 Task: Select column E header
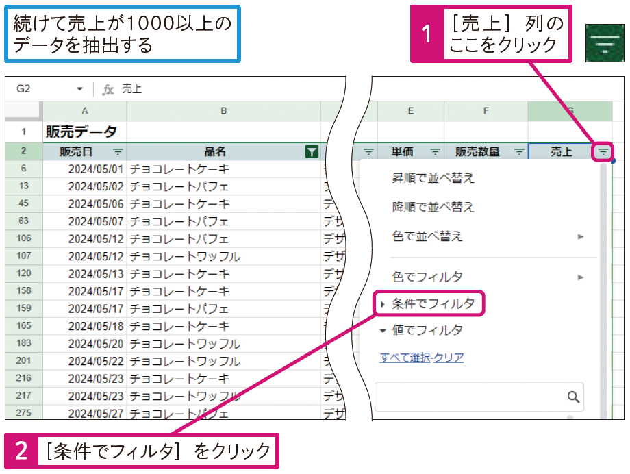coord(411,111)
